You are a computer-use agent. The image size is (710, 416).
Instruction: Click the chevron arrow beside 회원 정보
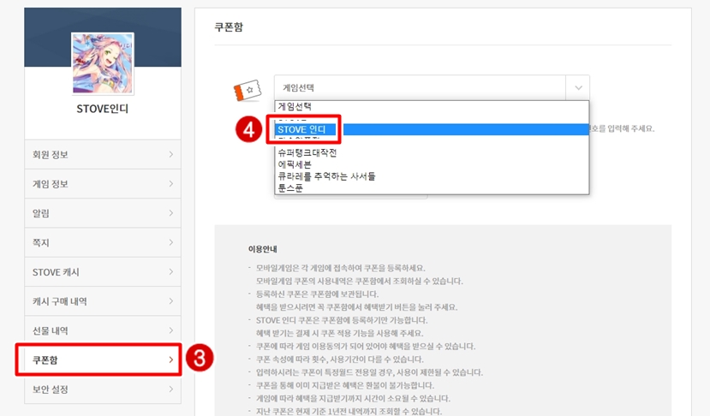(171, 155)
